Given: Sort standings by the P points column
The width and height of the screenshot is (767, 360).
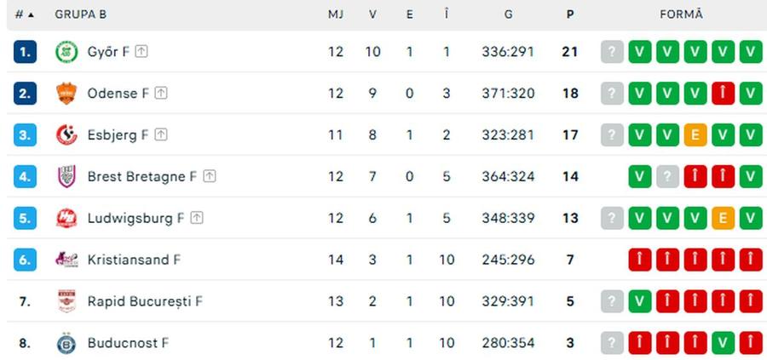Looking at the screenshot, I should 570,14.
